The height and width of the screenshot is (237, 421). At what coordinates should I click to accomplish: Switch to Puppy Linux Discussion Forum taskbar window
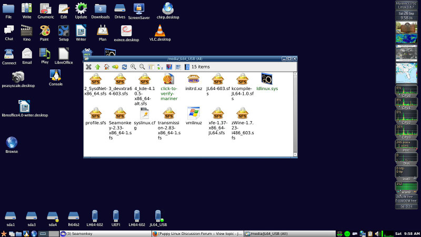pos(198,234)
